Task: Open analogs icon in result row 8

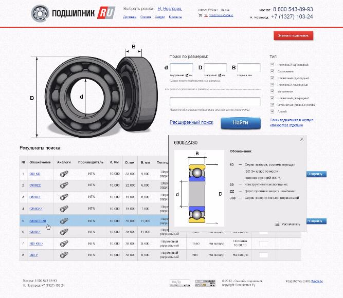Action: pos(64,255)
